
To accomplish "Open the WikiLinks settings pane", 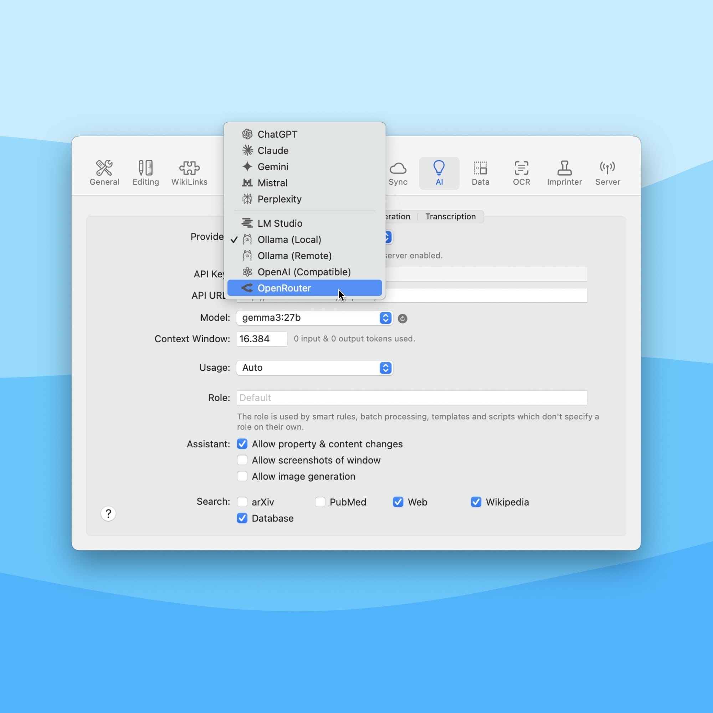I will [189, 173].
